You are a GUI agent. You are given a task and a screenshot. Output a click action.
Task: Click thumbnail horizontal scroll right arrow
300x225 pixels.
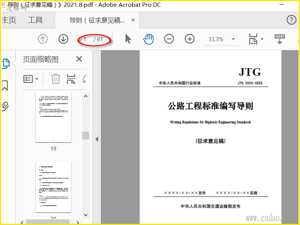click(x=78, y=222)
